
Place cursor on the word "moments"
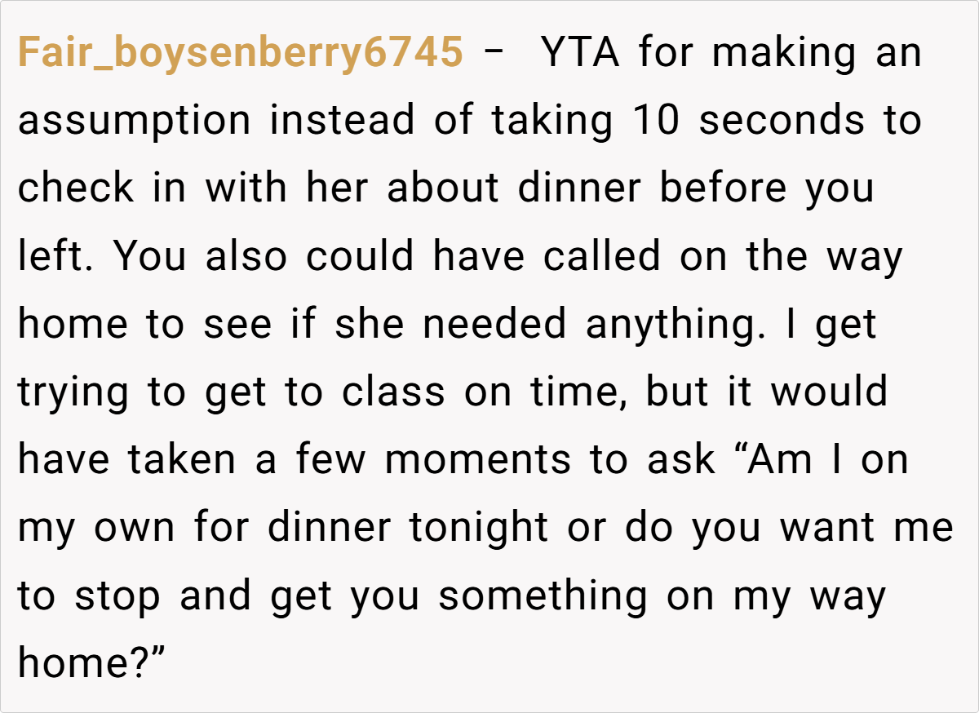(478, 460)
